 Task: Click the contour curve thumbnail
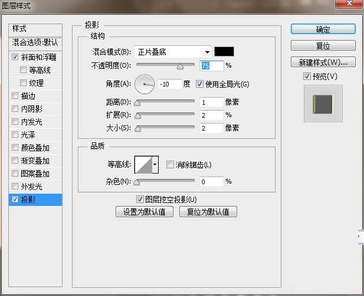[143, 165]
